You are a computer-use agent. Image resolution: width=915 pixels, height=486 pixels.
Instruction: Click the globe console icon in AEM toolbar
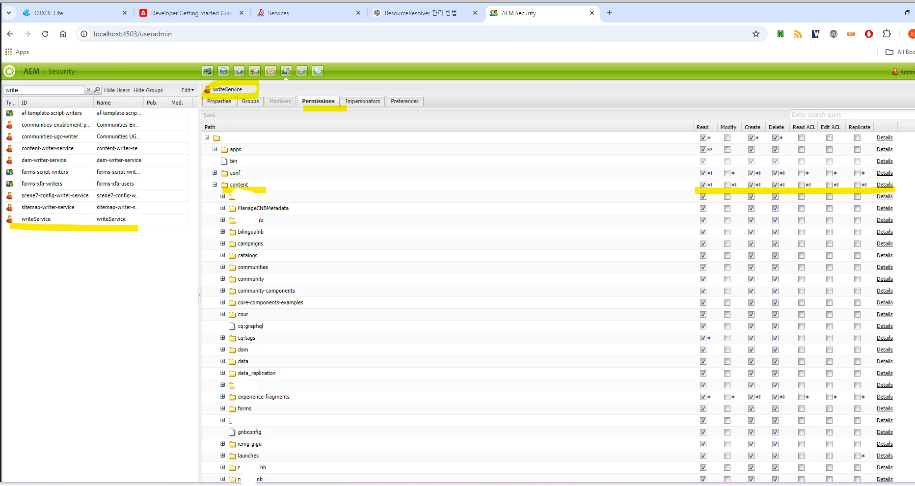point(223,71)
